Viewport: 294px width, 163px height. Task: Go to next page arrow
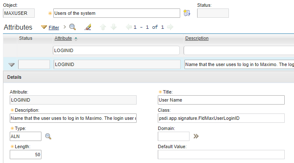170,27
